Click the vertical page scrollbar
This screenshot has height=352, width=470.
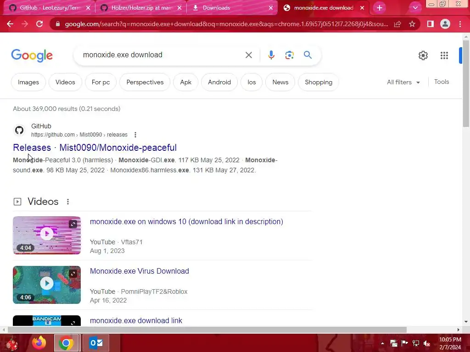[466, 84]
